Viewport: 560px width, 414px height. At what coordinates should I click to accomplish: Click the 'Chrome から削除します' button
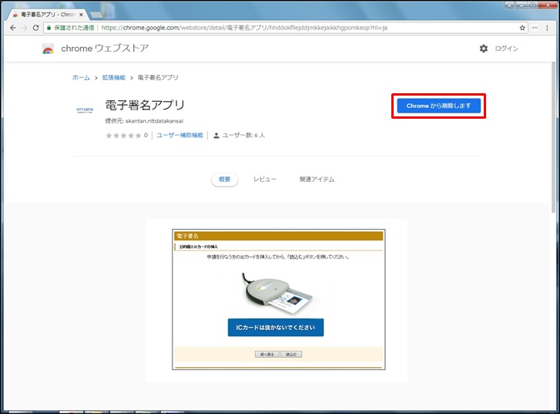pyautogui.click(x=438, y=106)
